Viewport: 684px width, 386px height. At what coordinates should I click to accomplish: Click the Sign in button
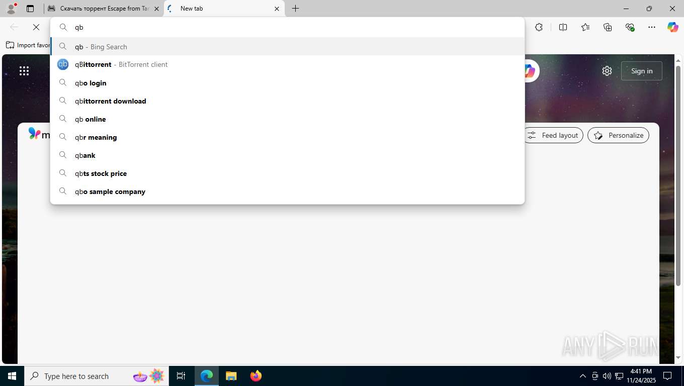(x=642, y=71)
